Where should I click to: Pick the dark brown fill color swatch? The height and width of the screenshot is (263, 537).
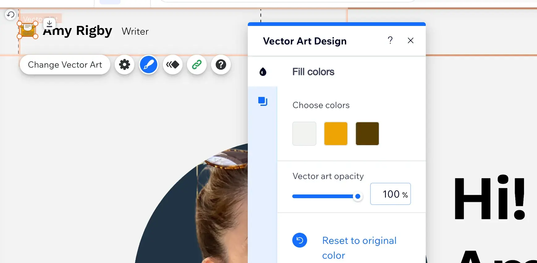[x=367, y=134]
